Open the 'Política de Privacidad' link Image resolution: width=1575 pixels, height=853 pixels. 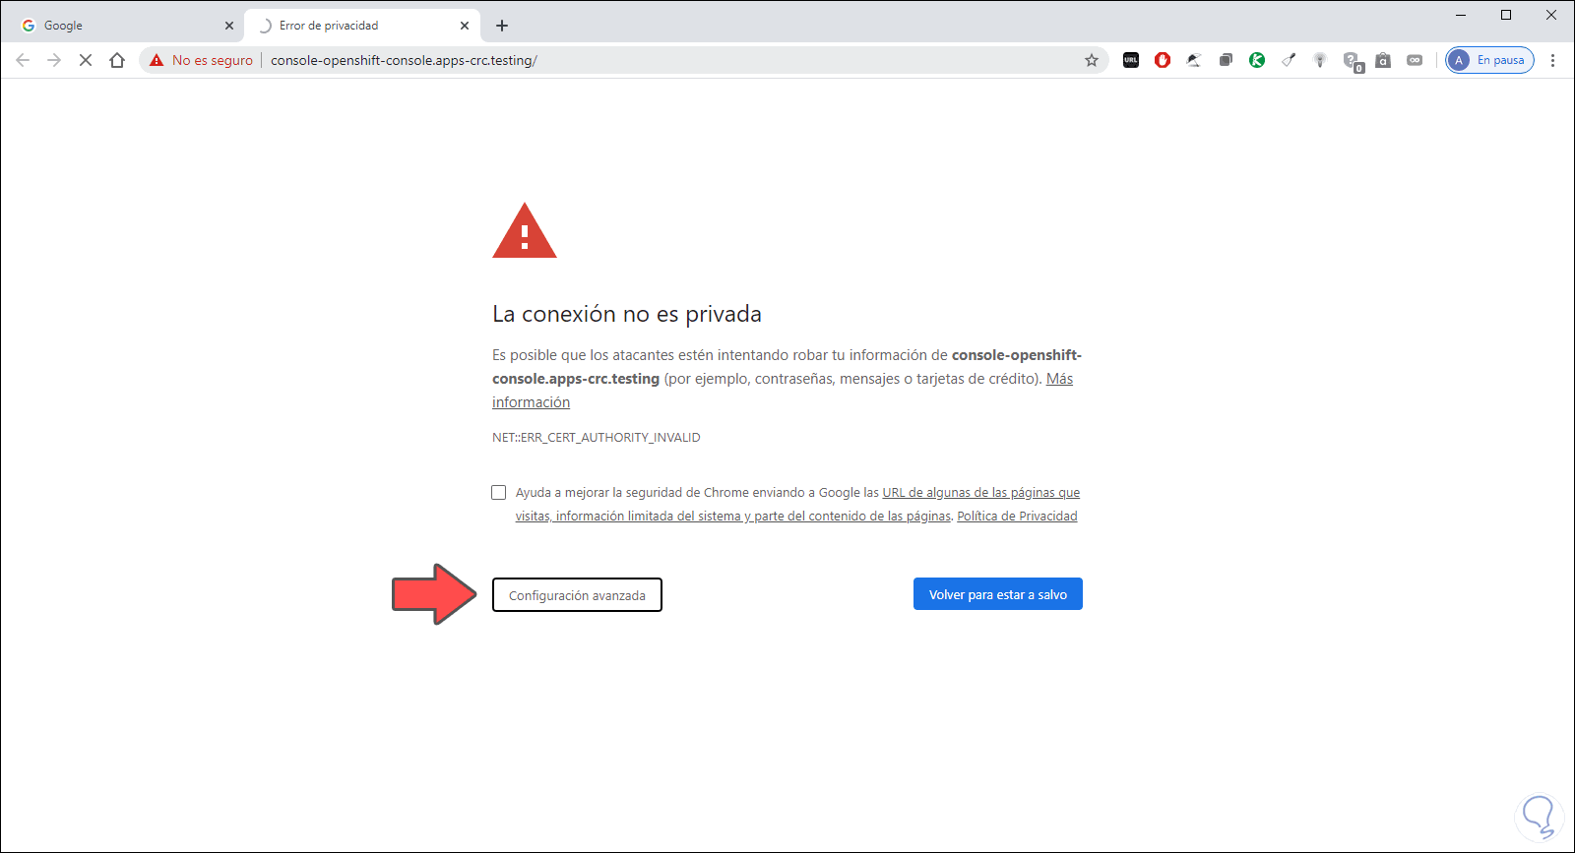(1017, 517)
